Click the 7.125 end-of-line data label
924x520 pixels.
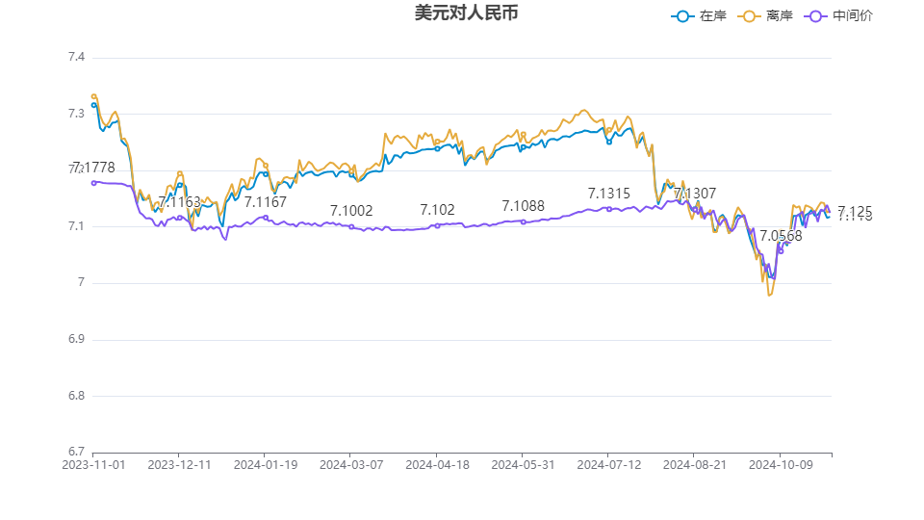tap(855, 211)
